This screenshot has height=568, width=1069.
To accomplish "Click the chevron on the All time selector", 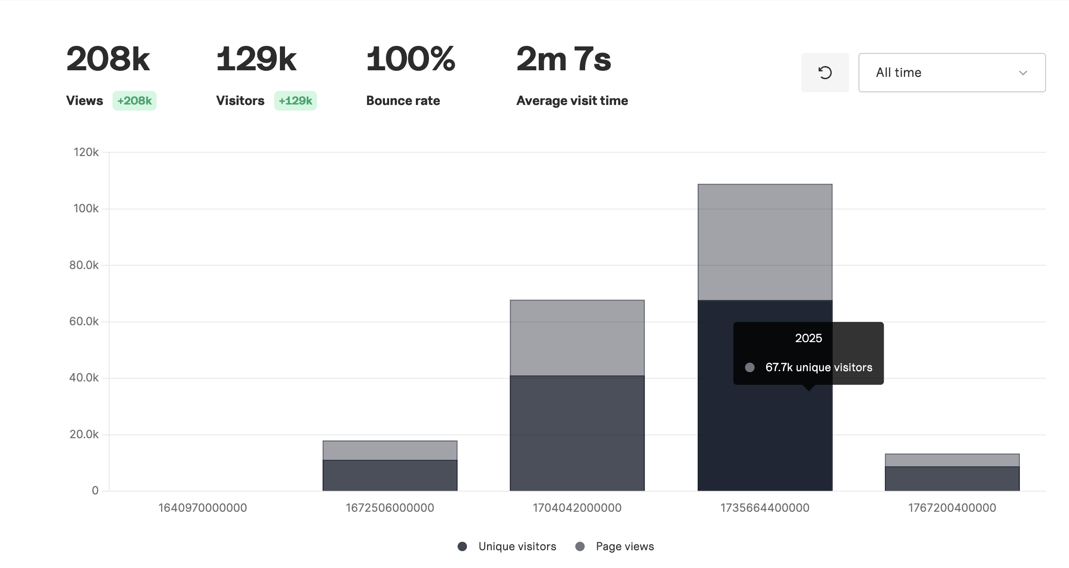I will click(x=1023, y=72).
